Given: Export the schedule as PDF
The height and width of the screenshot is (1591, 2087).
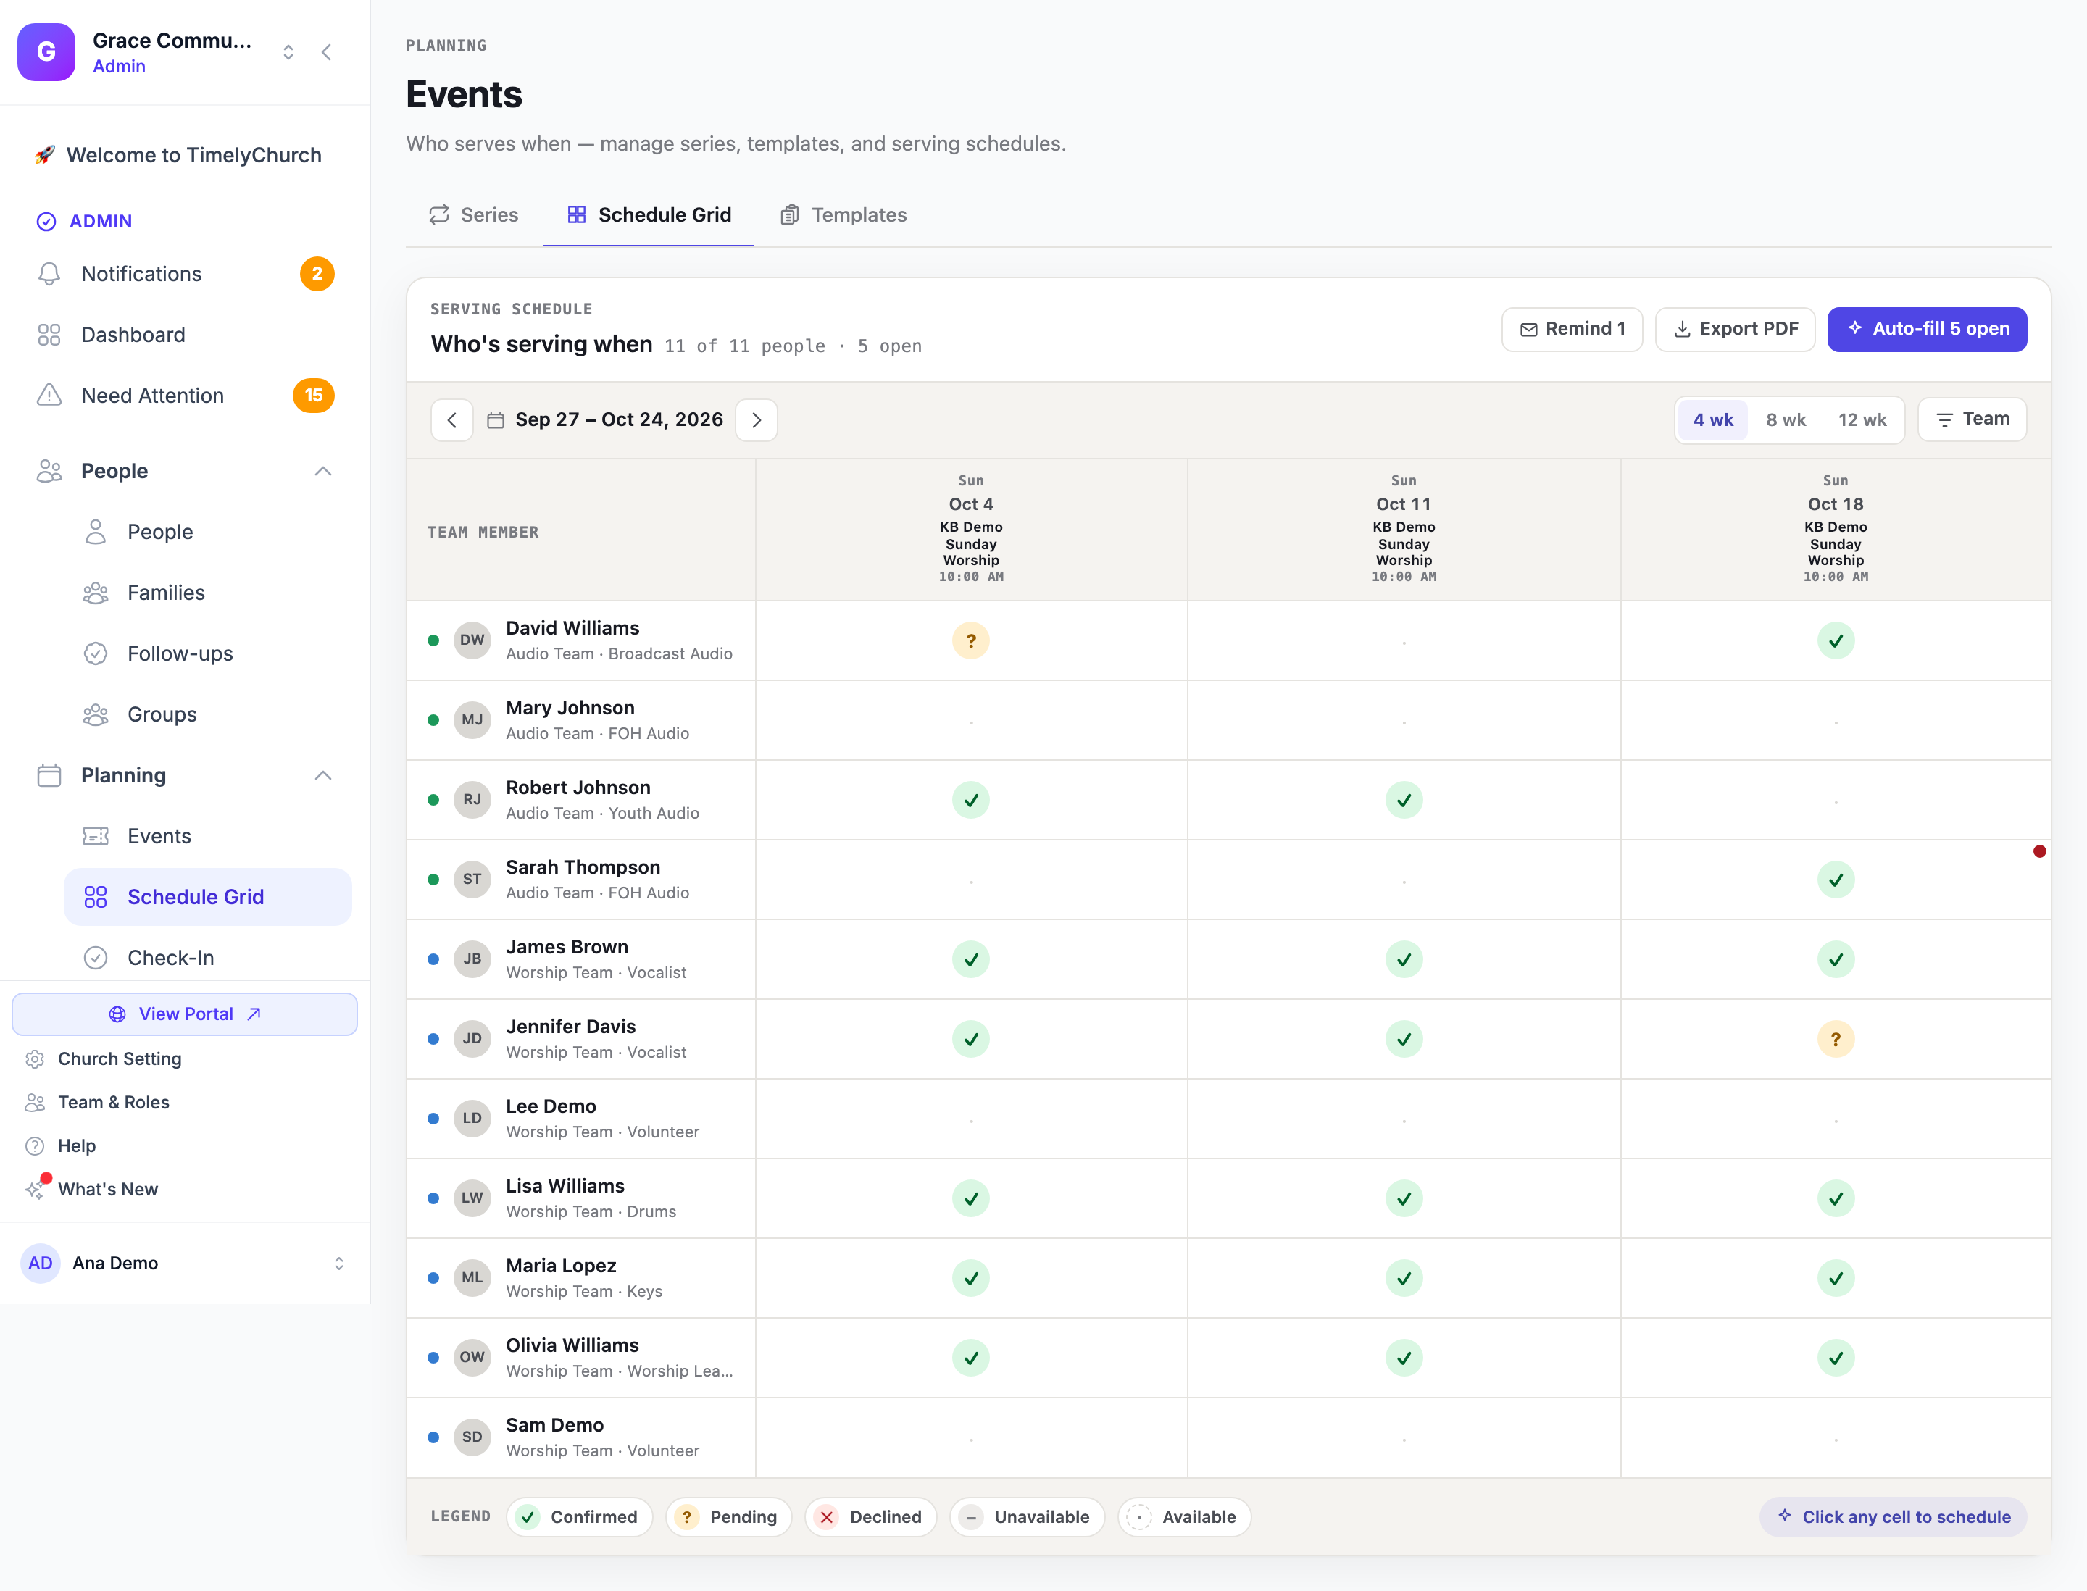Looking at the screenshot, I should [x=1735, y=329].
